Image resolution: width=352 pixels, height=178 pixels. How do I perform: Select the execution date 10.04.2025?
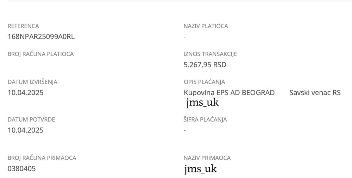(26, 93)
